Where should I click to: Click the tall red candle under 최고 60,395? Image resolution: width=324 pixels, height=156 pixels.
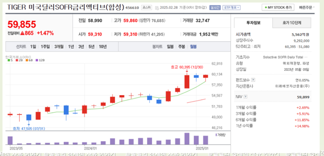point(187,82)
